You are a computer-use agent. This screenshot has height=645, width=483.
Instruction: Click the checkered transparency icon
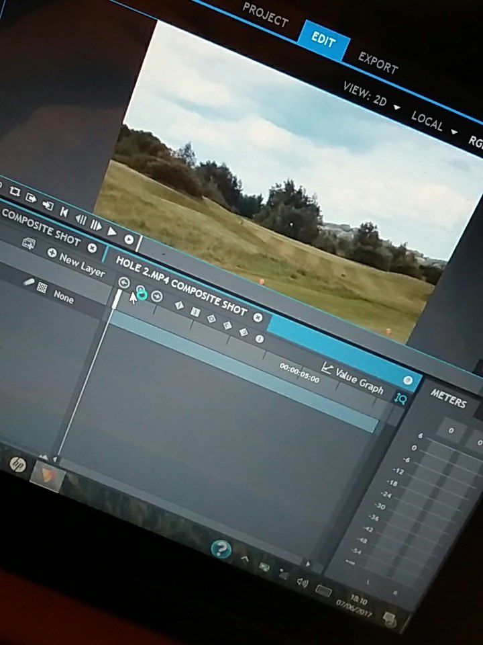click(42, 288)
